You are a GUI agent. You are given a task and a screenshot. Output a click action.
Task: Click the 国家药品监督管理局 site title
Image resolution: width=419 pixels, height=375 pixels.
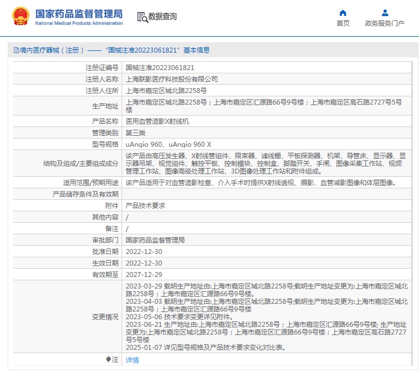[x=79, y=14]
